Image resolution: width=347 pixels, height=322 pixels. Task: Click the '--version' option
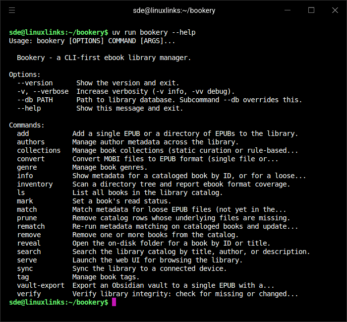pyautogui.click(x=35, y=83)
